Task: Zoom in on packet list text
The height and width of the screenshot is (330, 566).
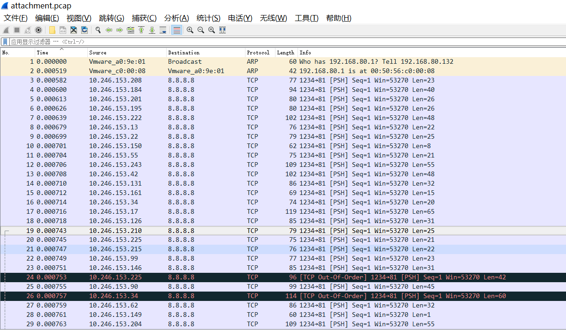Action: [190, 30]
